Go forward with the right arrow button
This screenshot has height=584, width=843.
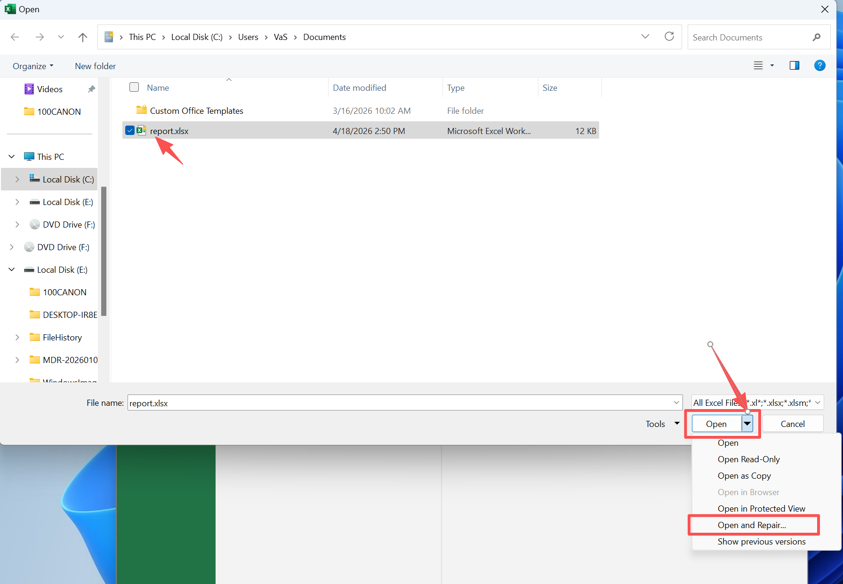(40, 37)
